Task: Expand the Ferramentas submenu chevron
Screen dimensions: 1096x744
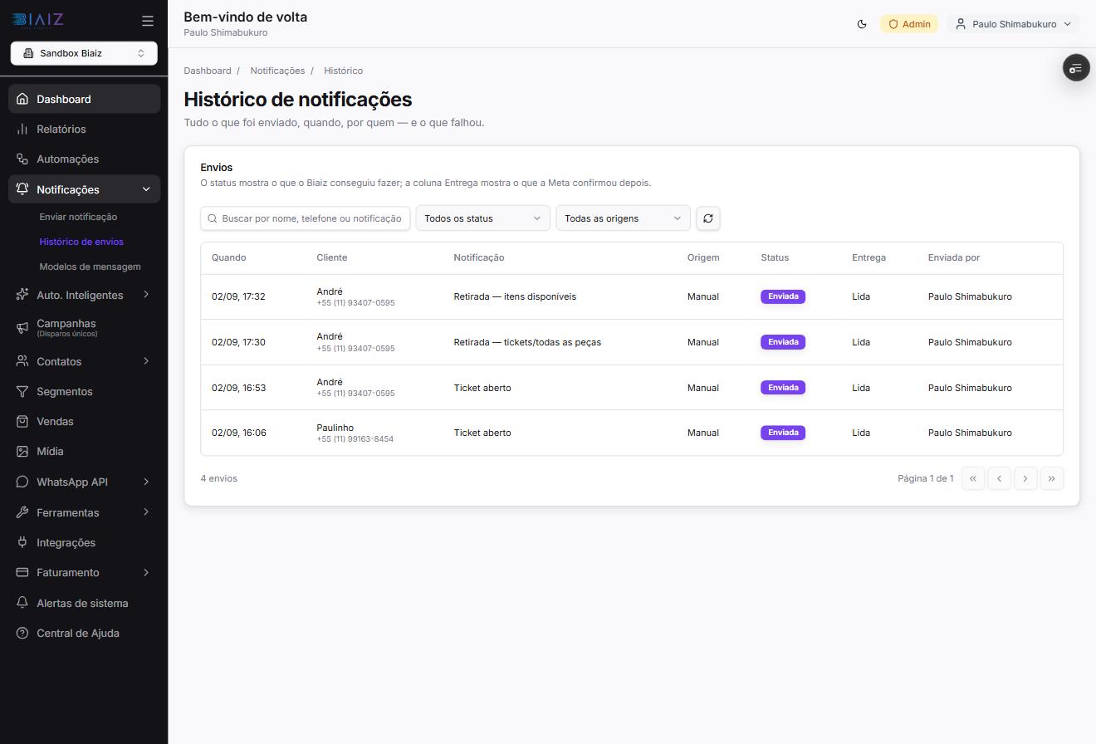Action: pos(146,512)
